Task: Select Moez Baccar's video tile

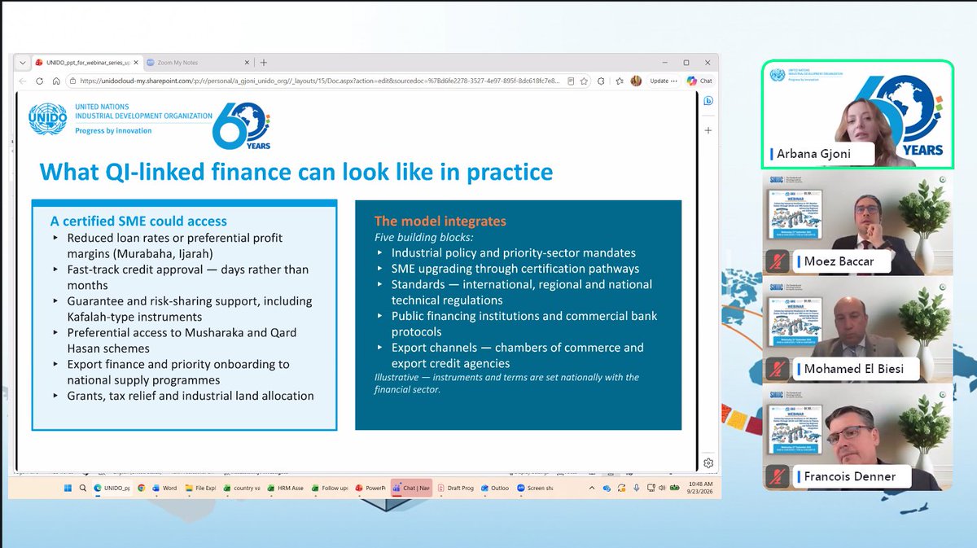Action: point(858,222)
